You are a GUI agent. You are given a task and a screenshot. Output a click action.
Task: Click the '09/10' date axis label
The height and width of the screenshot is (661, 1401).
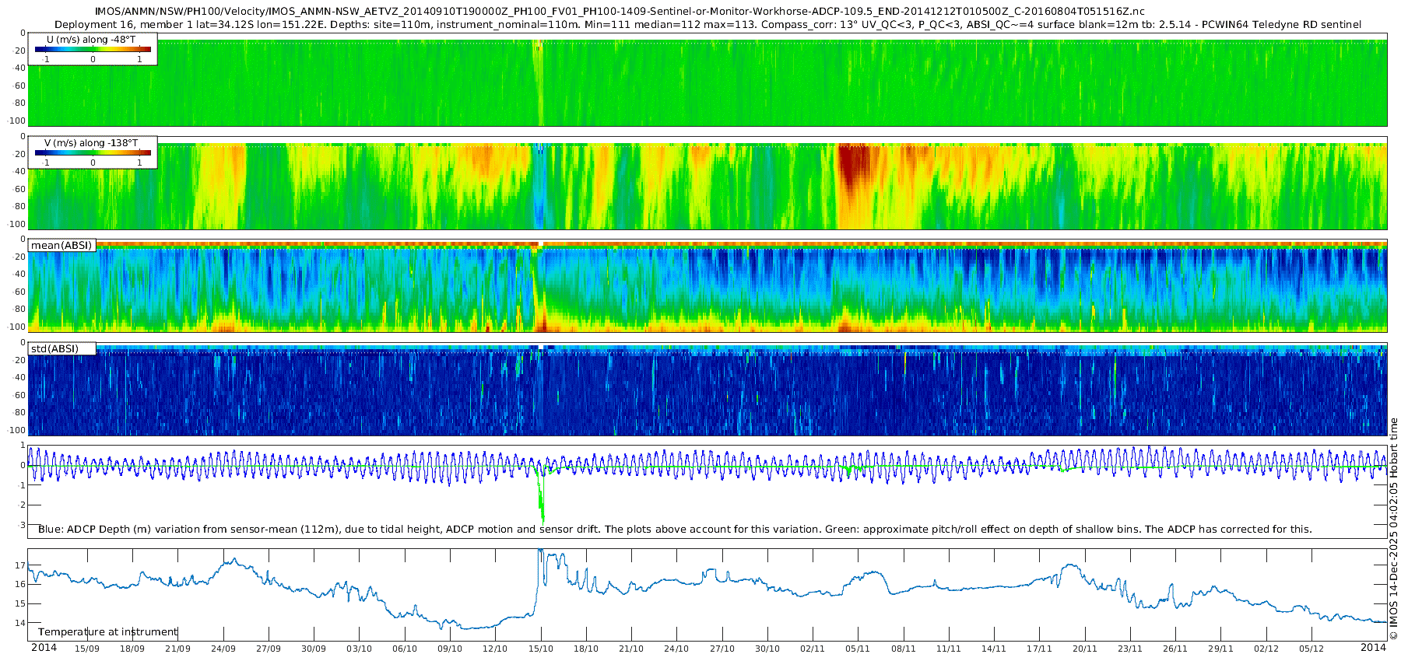click(450, 649)
